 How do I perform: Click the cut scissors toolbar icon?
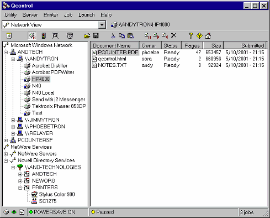(x=113, y=36)
